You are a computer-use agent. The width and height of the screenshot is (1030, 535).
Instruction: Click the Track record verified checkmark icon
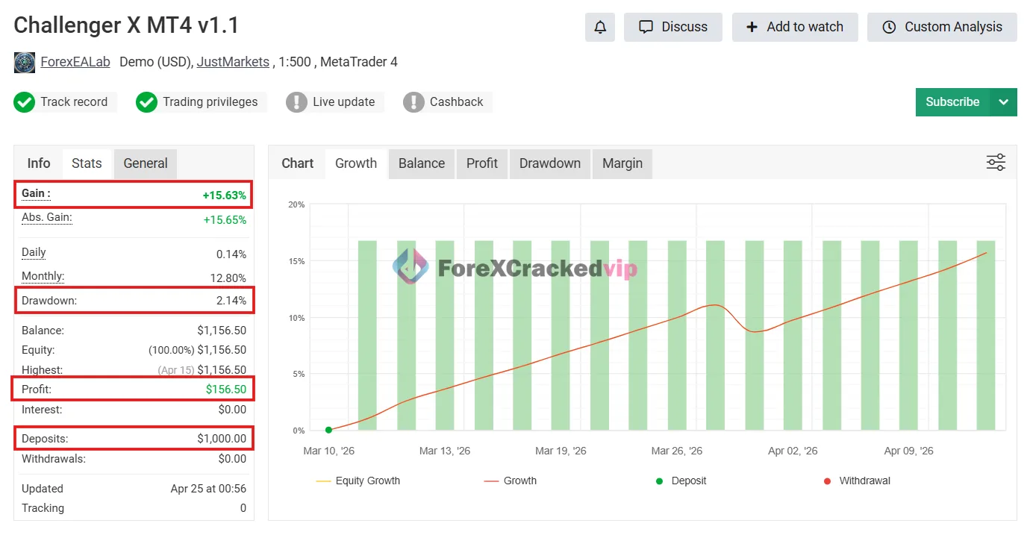tap(25, 102)
